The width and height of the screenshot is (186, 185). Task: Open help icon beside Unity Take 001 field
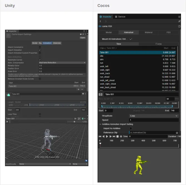83,94
